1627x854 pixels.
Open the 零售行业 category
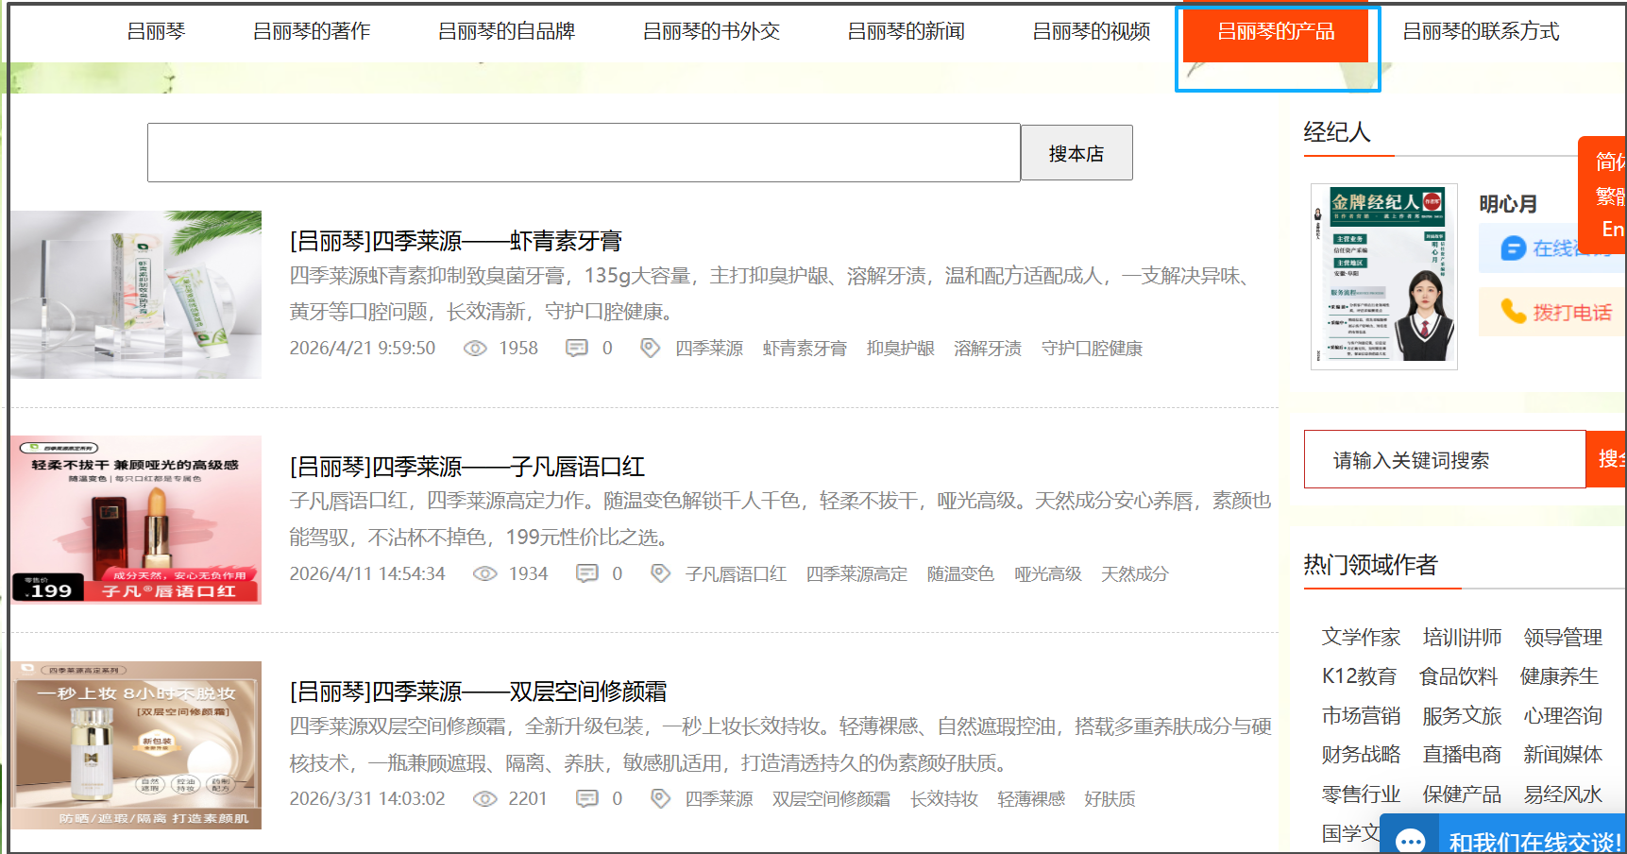[1361, 794]
